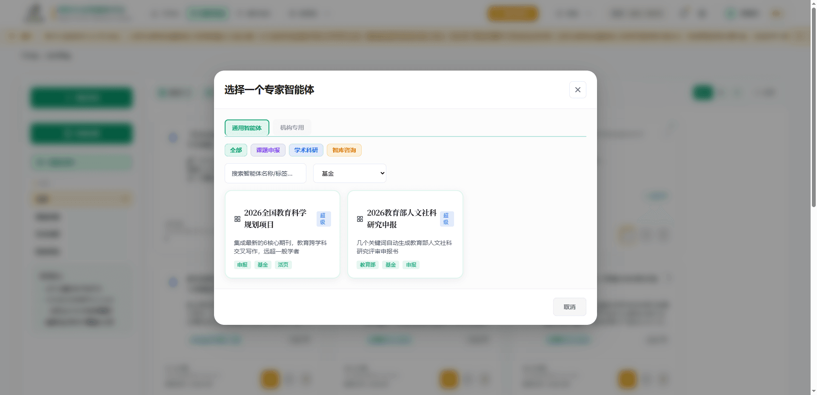The image size is (817, 395).
Task: Filter by 学术科研 category
Action: point(306,150)
